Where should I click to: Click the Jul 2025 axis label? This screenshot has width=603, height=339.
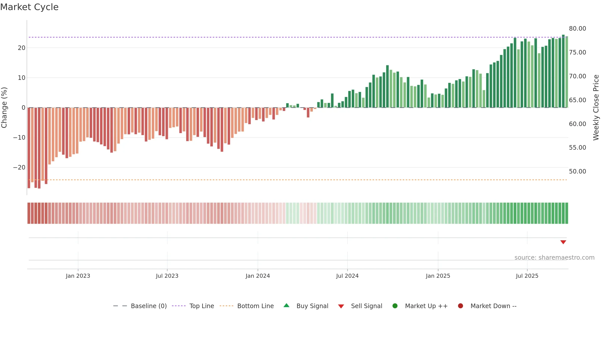coord(527,276)
